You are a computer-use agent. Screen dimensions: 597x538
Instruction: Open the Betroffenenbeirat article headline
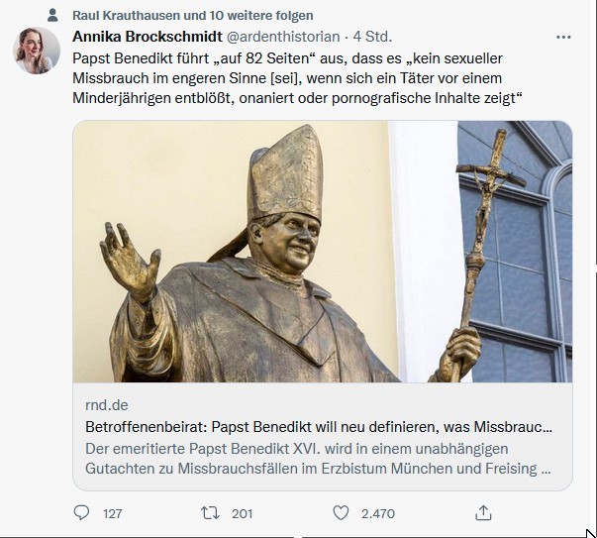coord(319,427)
